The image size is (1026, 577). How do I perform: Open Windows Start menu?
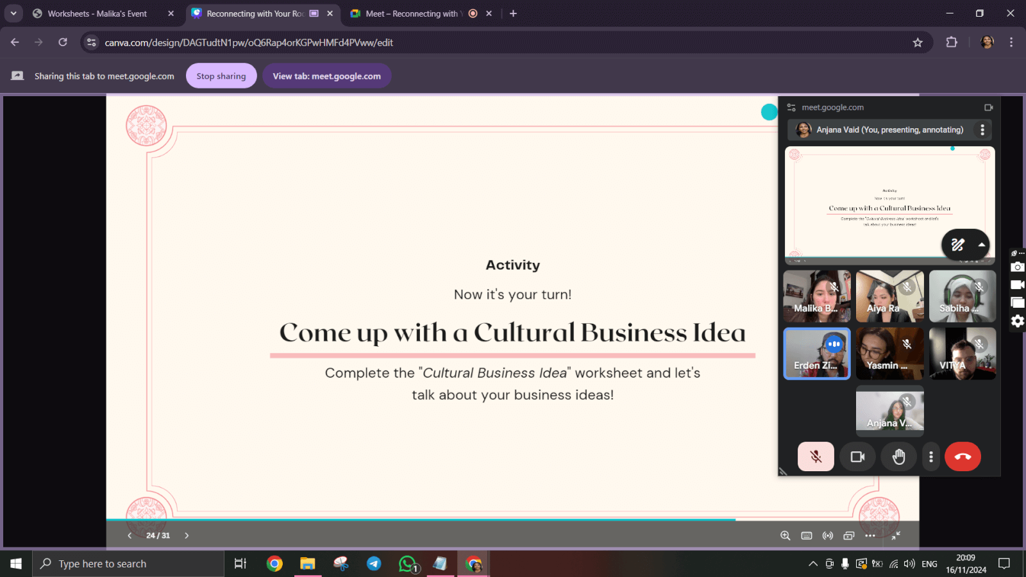click(x=16, y=564)
